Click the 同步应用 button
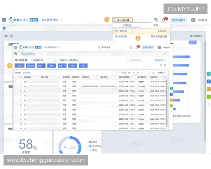211x169 pixels. click(30, 65)
